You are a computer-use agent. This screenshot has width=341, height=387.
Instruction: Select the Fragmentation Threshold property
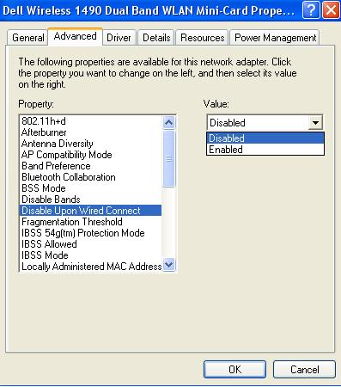pos(91,222)
